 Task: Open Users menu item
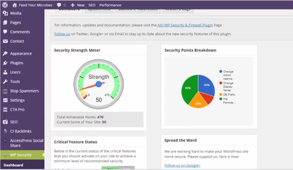(x=15, y=72)
